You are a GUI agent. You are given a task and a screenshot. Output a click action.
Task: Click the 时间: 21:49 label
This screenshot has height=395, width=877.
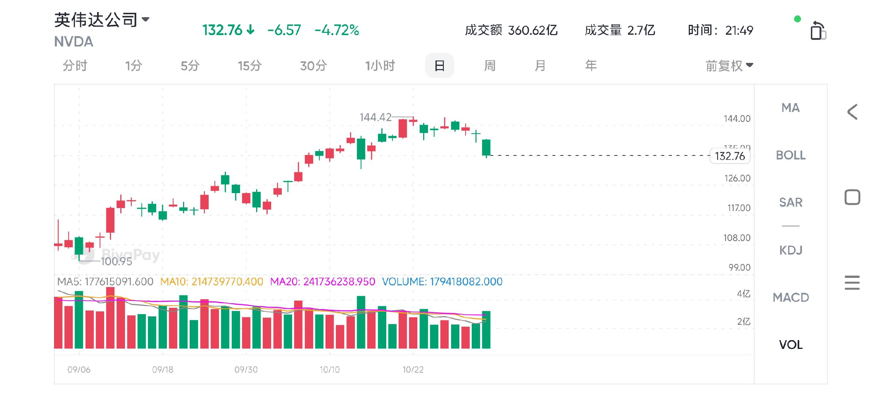pyautogui.click(x=720, y=30)
